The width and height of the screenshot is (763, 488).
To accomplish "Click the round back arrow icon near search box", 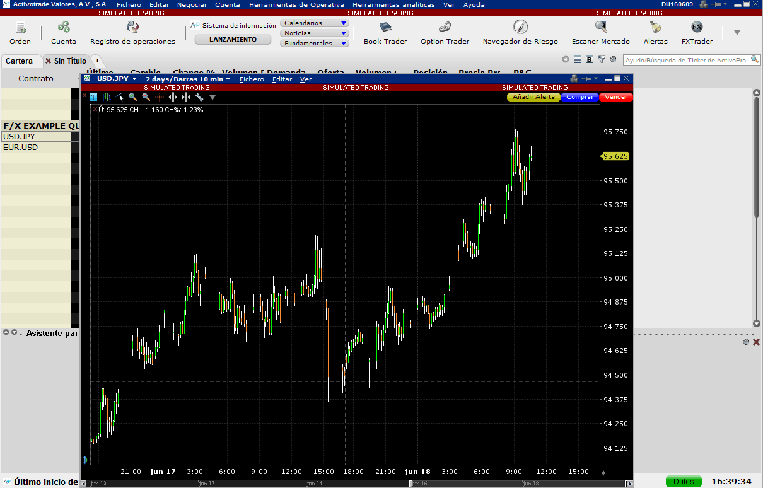I will coord(566,60).
